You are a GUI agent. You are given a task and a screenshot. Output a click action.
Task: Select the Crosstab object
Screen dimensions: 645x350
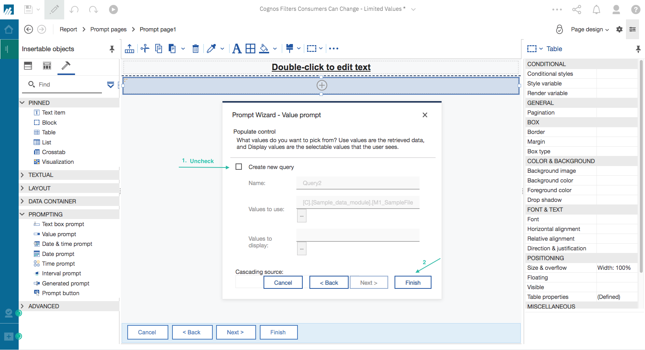coord(50,152)
